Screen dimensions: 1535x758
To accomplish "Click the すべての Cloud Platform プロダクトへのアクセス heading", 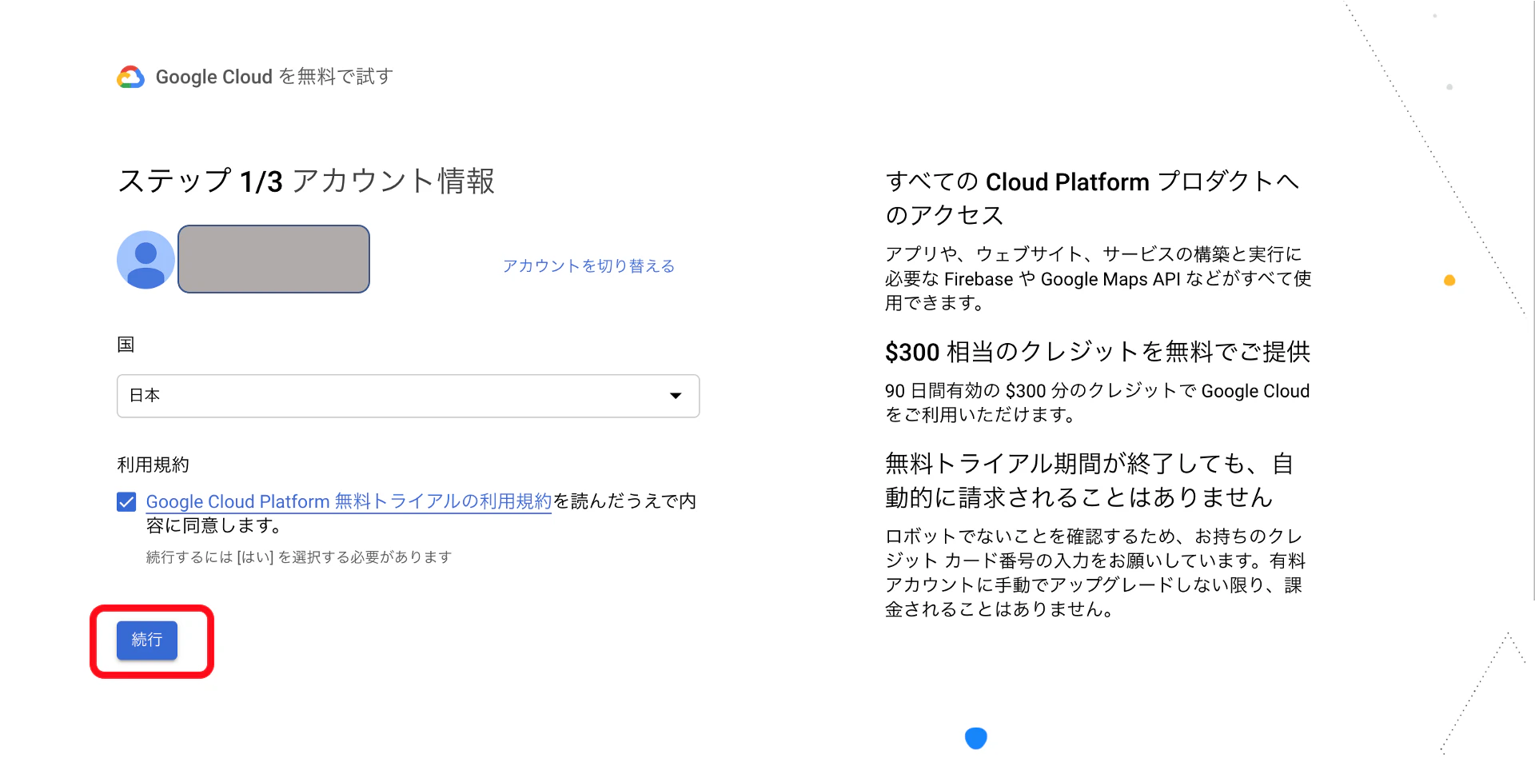I will [1092, 198].
